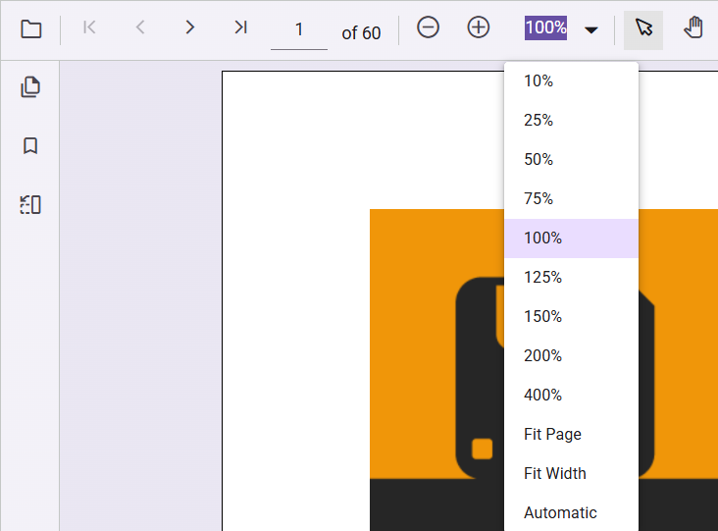718x531 pixels.
Task: Click the current page number field
Action: tap(299, 30)
